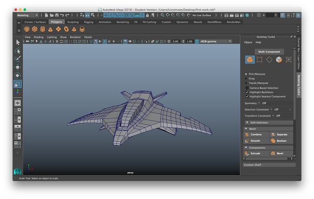The image size is (314, 199).
Task: Open the Shading panel menu
Action: pos(38,37)
